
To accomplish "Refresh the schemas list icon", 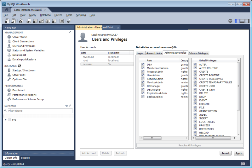I will [x=66, y=106].
